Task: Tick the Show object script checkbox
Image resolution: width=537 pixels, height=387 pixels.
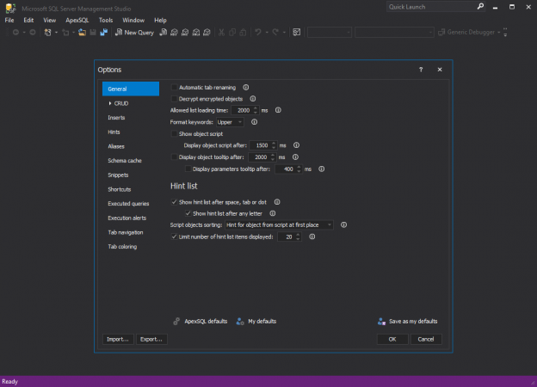Action: point(174,133)
